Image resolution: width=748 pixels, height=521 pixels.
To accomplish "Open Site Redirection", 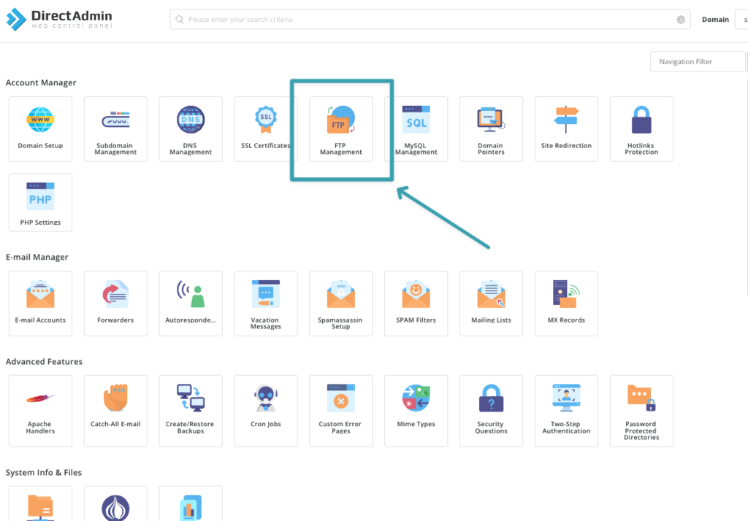I will (566, 129).
